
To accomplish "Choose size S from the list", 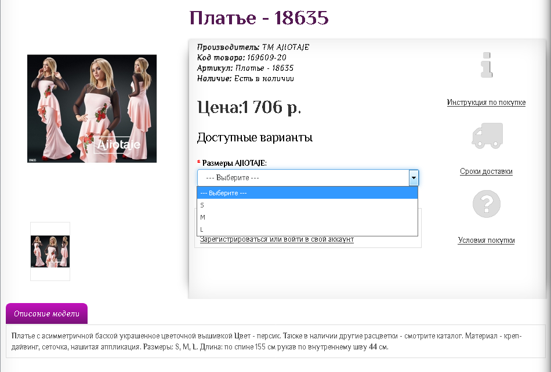I will point(307,205).
